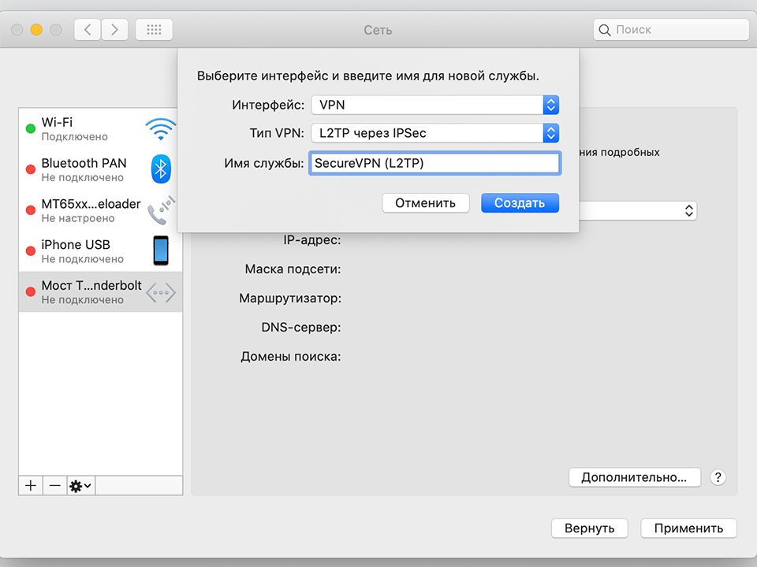Image resolution: width=757 pixels, height=567 pixels.
Task: Remove selected service with minus button
Action: (x=54, y=485)
